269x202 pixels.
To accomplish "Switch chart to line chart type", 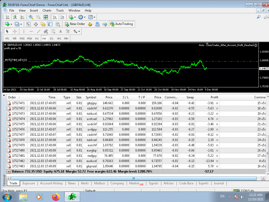I will coord(22,17).
